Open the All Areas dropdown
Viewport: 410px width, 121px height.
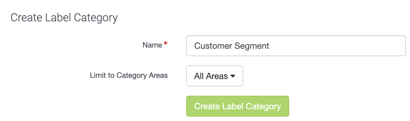[215, 76]
